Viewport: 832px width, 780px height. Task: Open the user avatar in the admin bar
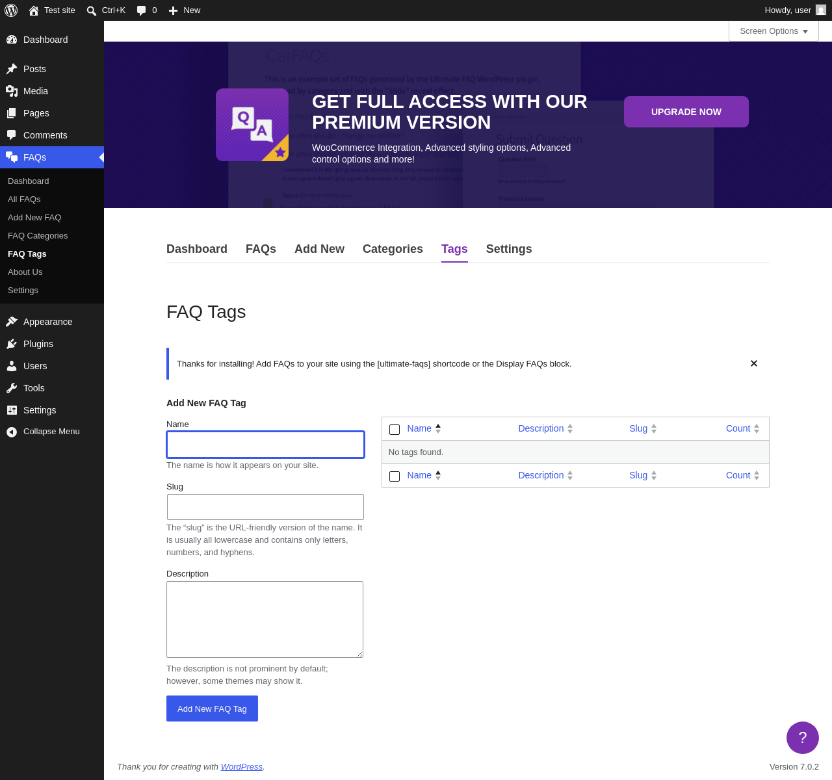[x=821, y=10]
